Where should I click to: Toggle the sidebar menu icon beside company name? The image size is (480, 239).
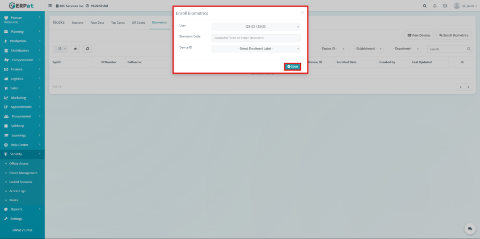(50, 6)
